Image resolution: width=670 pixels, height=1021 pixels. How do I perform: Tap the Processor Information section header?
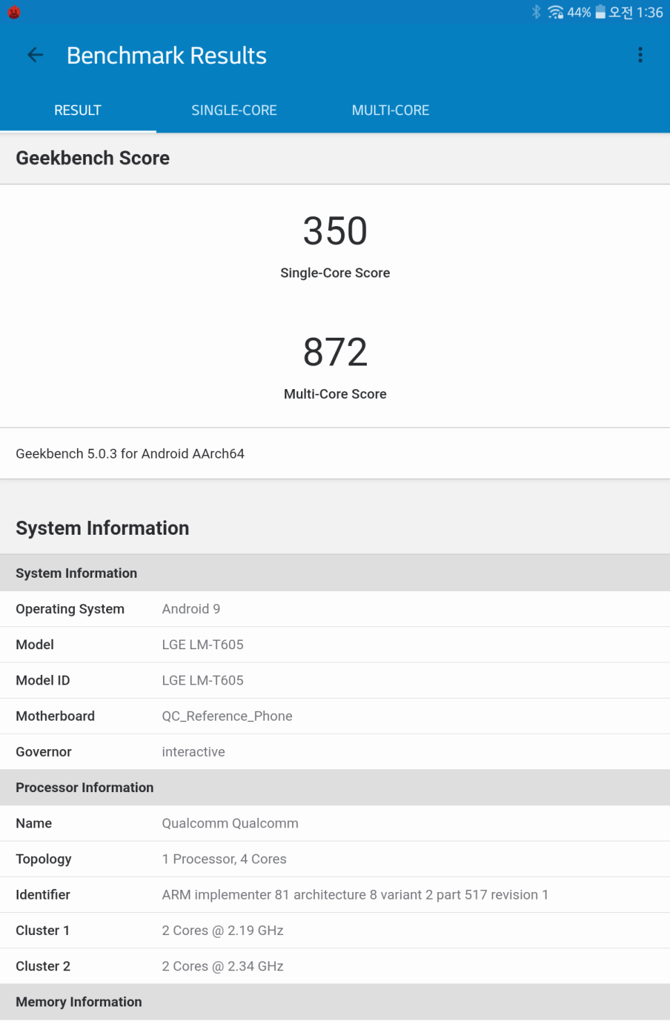335,787
